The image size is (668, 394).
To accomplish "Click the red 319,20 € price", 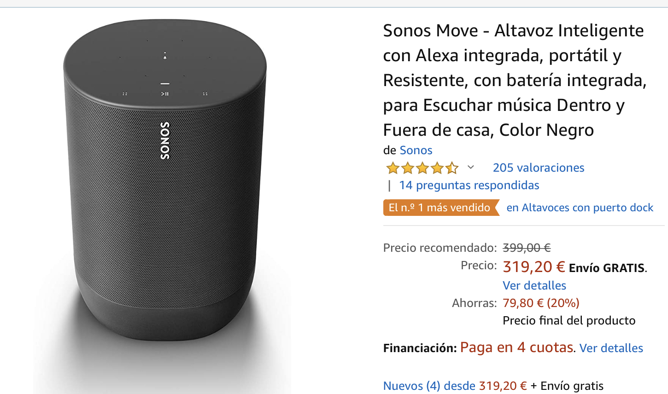I will point(533,267).
